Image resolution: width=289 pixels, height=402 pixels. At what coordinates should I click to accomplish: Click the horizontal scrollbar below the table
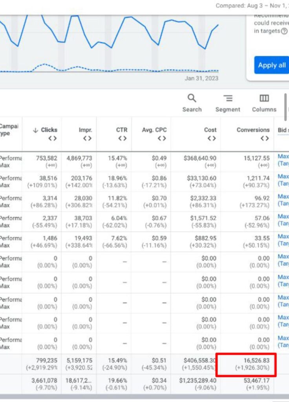(x=144, y=397)
